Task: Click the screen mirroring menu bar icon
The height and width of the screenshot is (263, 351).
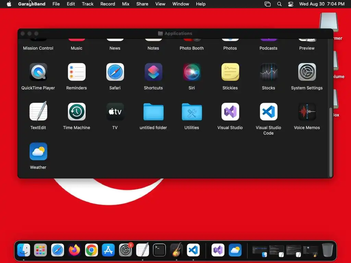Action: click(x=267, y=4)
